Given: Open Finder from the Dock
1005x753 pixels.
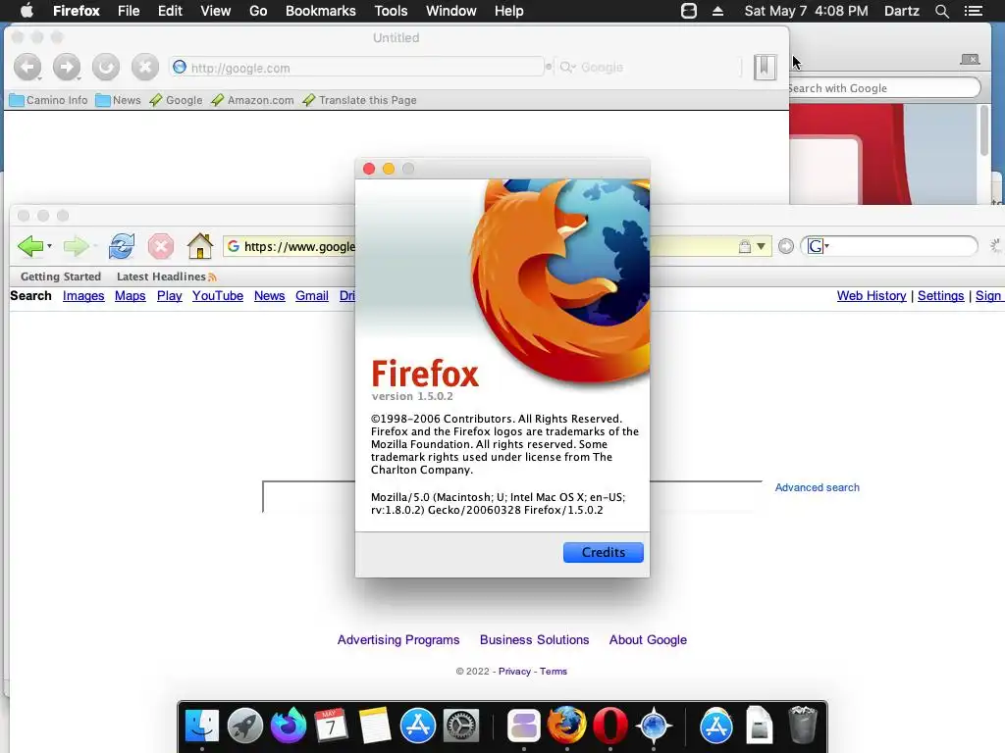Looking at the screenshot, I should coord(202,727).
